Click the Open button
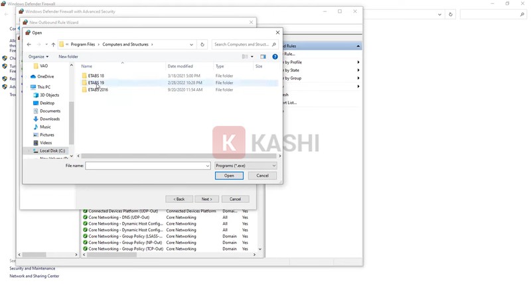The height and width of the screenshot is (285, 531). click(x=229, y=176)
